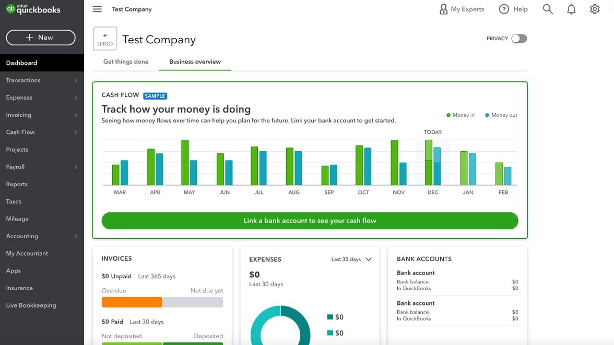Click the NOV bars in chart

click(x=399, y=163)
